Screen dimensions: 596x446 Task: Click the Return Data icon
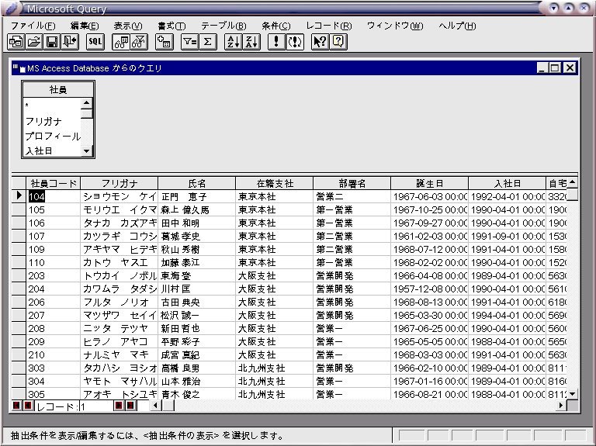coord(71,42)
